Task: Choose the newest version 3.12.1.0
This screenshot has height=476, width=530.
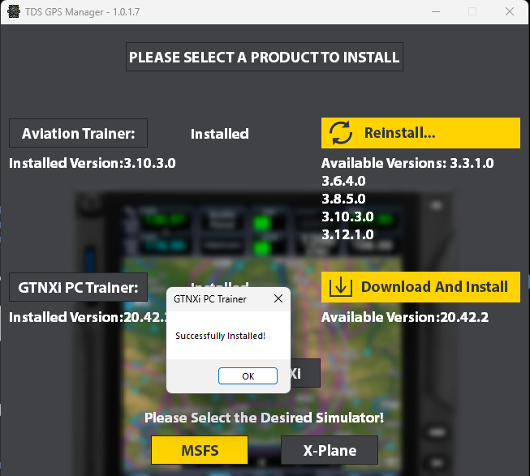Action: 347,234
